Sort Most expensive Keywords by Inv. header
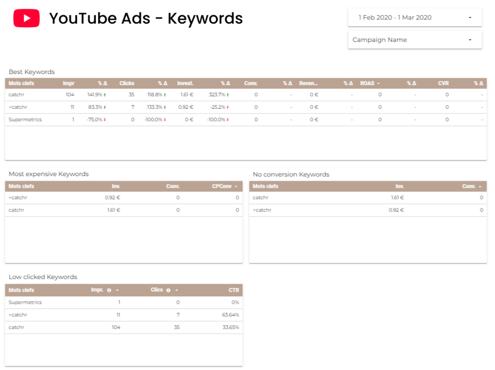495x370 pixels. pos(116,186)
